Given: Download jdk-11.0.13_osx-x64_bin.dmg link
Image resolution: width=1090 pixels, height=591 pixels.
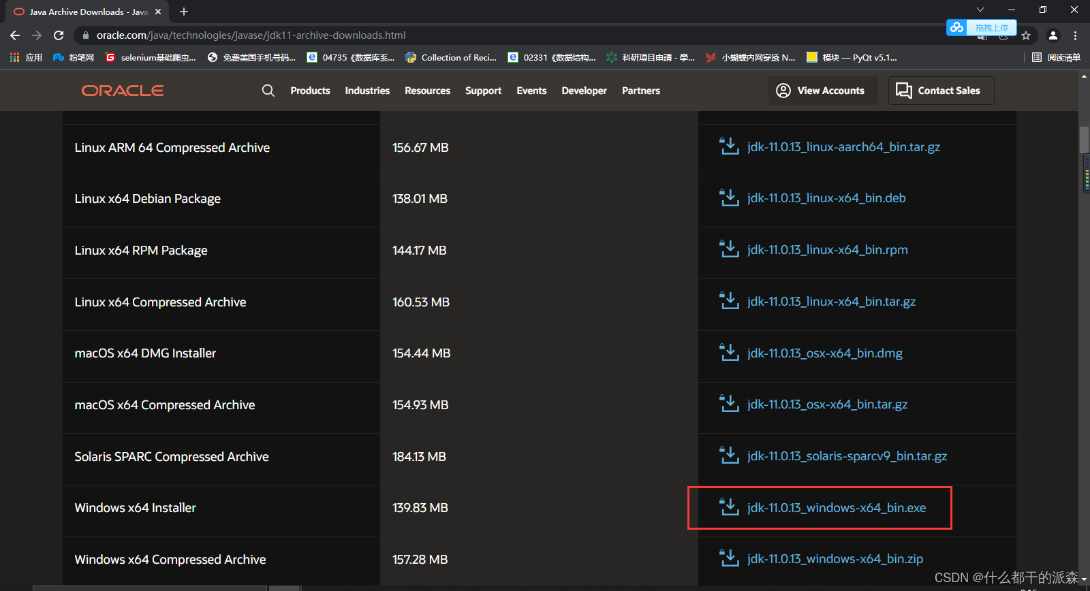Looking at the screenshot, I should (825, 353).
